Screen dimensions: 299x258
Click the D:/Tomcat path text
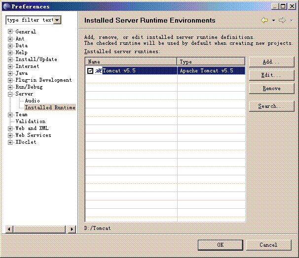(97, 228)
